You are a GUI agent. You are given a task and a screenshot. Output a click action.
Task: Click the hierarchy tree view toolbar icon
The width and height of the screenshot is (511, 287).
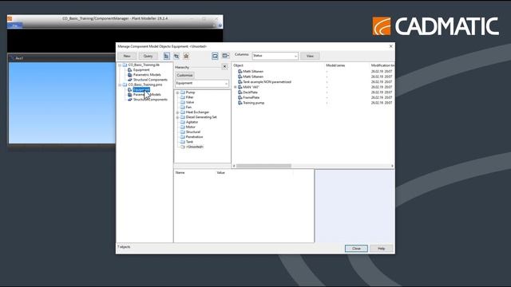pyautogui.click(x=167, y=56)
